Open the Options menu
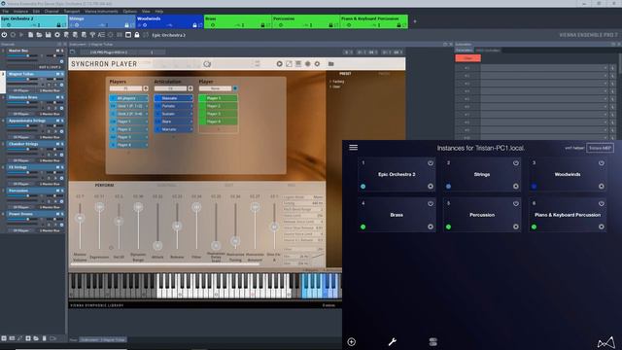Viewport: 622px width, 350px height. pyautogui.click(x=129, y=12)
